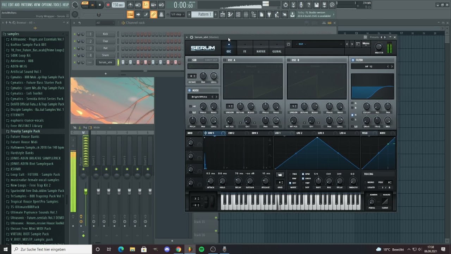Open the mixer toolbar icon
This screenshot has height=254, width=451.
(x=246, y=14)
